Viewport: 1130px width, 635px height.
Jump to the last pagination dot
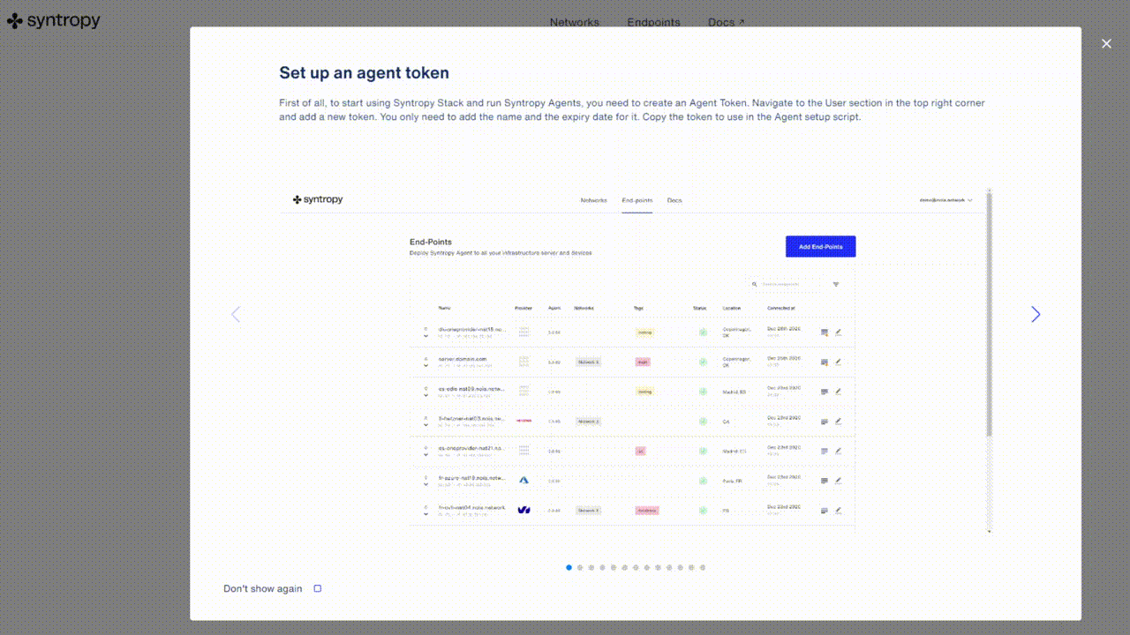pos(703,568)
